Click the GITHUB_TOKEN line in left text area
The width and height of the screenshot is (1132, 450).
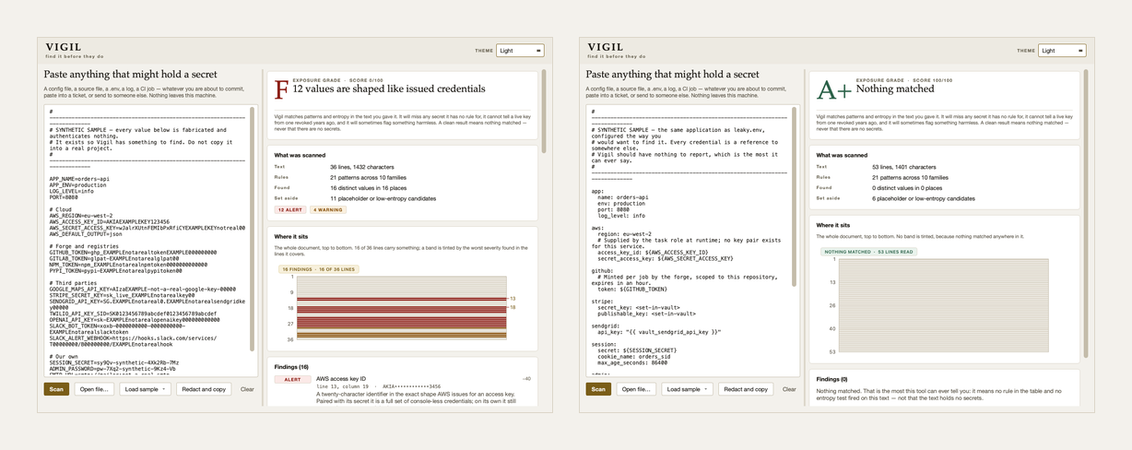pos(134,251)
